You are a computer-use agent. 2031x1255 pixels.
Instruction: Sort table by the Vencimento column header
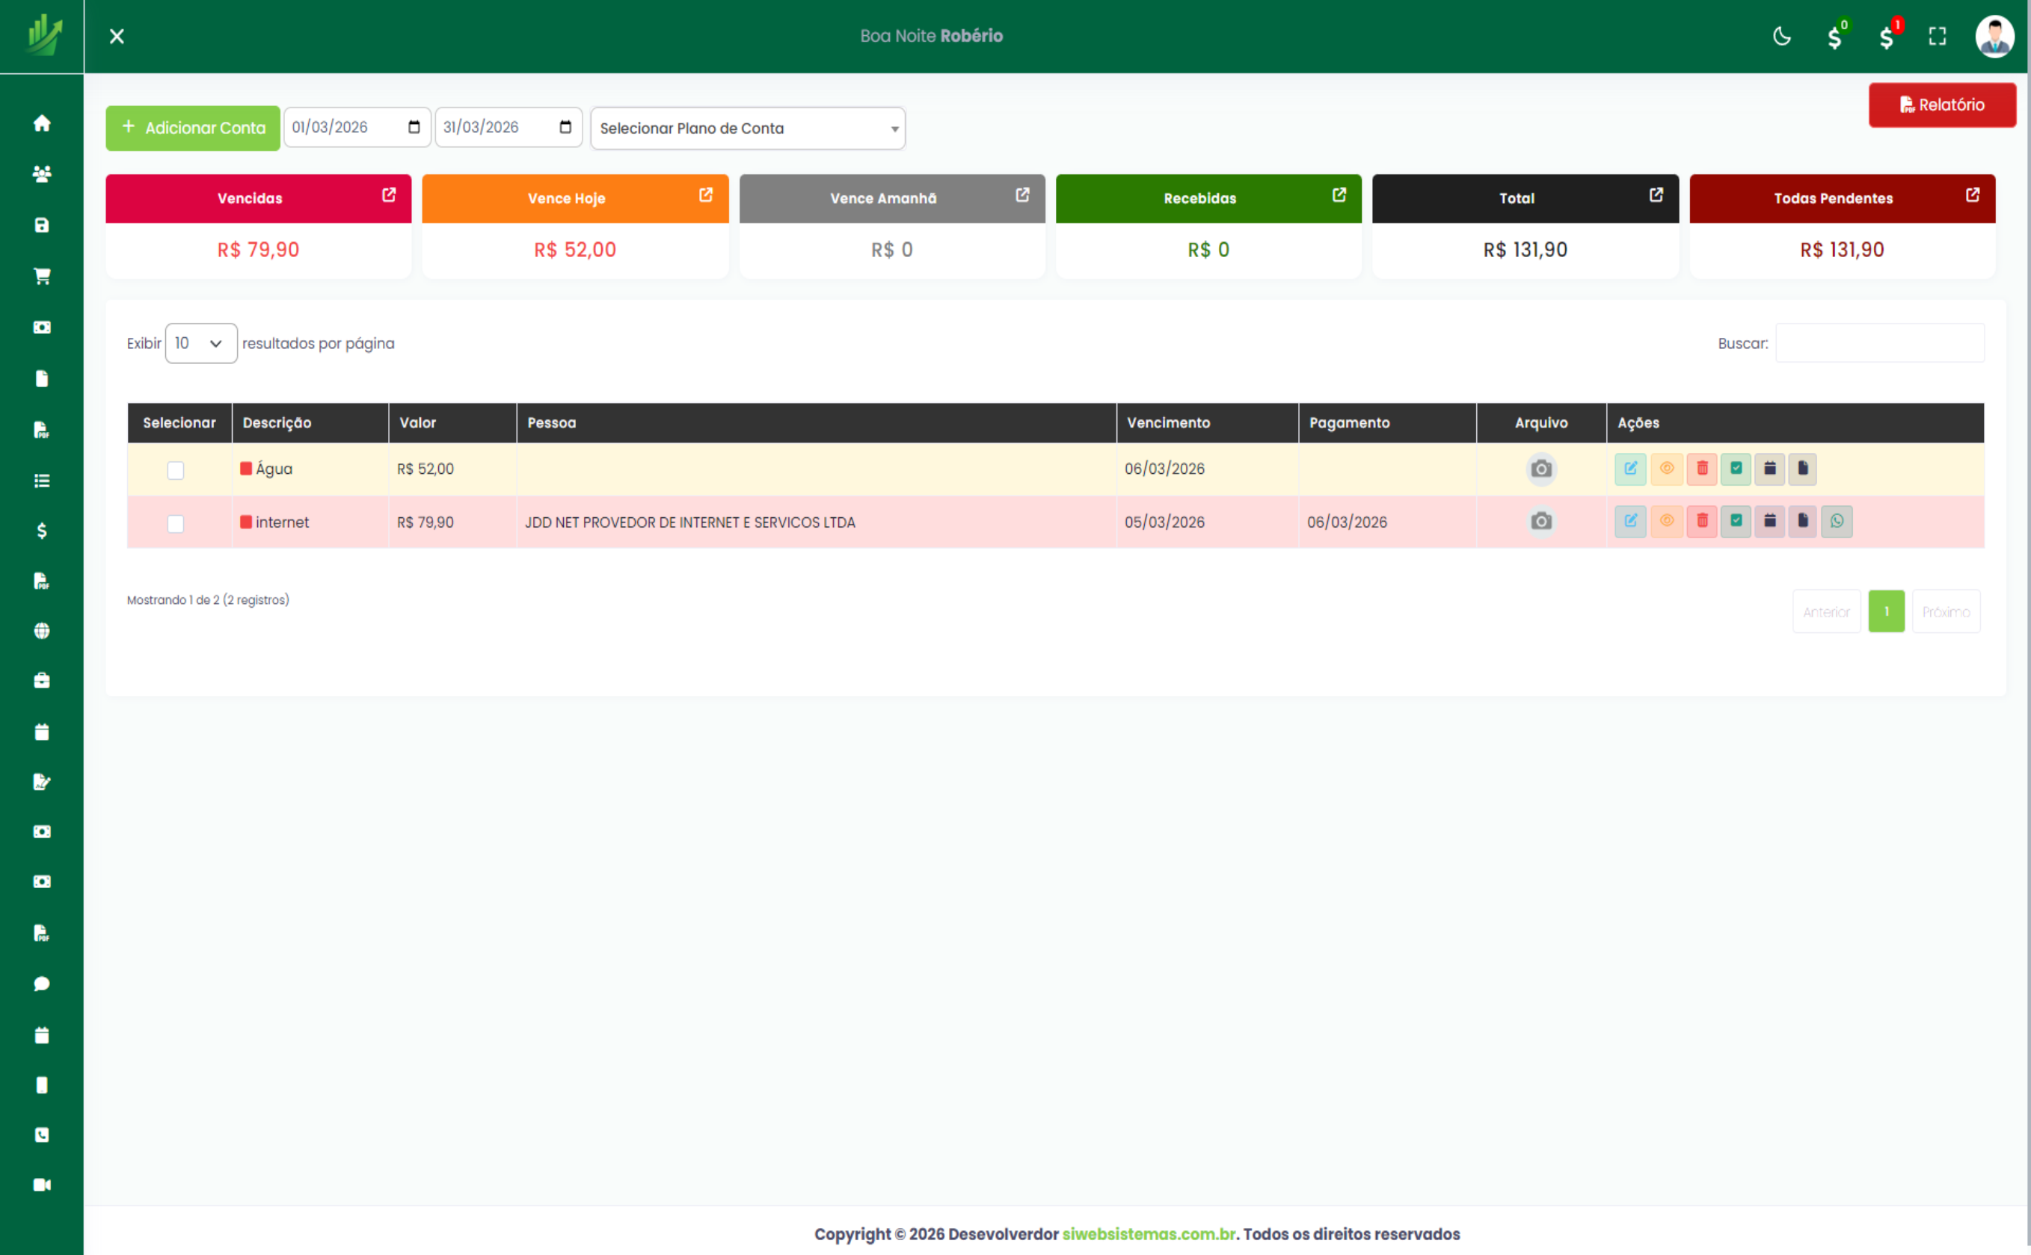(x=1207, y=423)
